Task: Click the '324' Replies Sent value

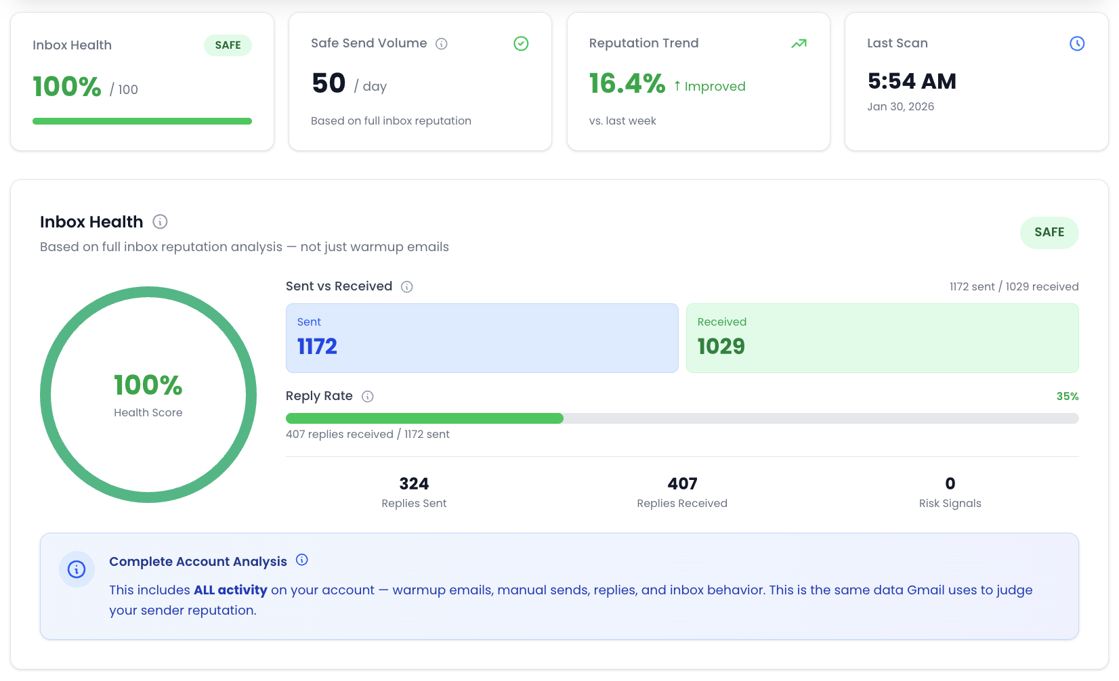Action: tap(414, 483)
